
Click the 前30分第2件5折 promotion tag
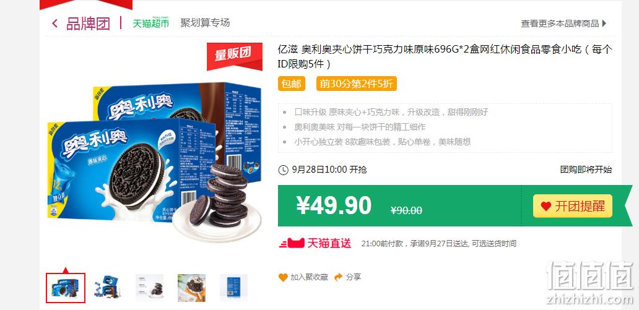tap(356, 84)
